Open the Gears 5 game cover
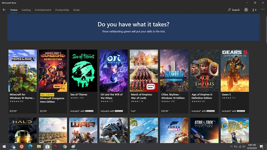The width and height of the screenshot is (267, 150). pos(234,70)
